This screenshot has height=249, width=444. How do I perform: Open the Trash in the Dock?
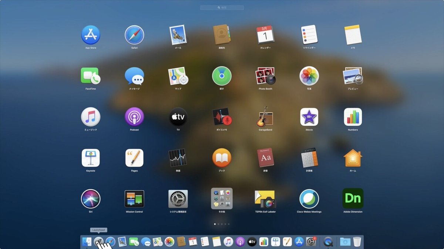pos(357,242)
